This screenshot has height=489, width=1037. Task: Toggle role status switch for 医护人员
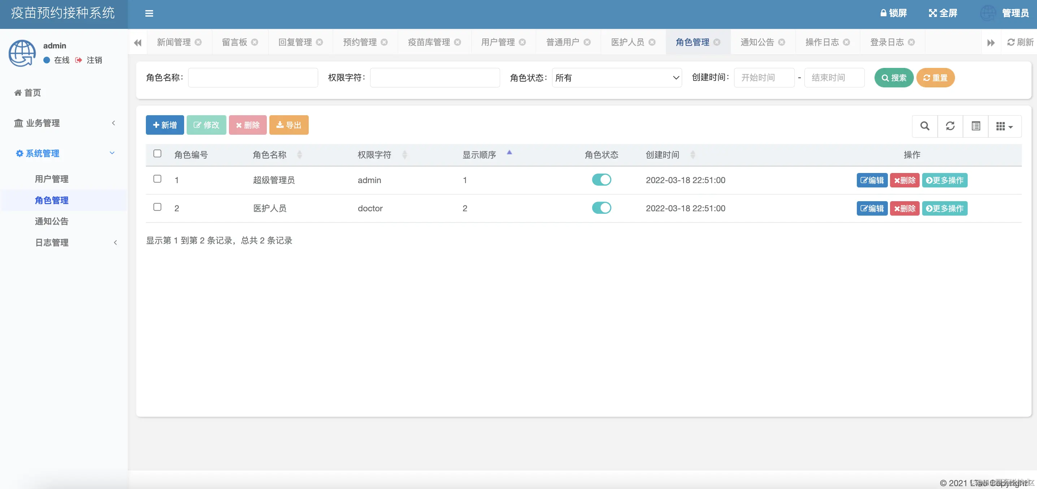601,208
